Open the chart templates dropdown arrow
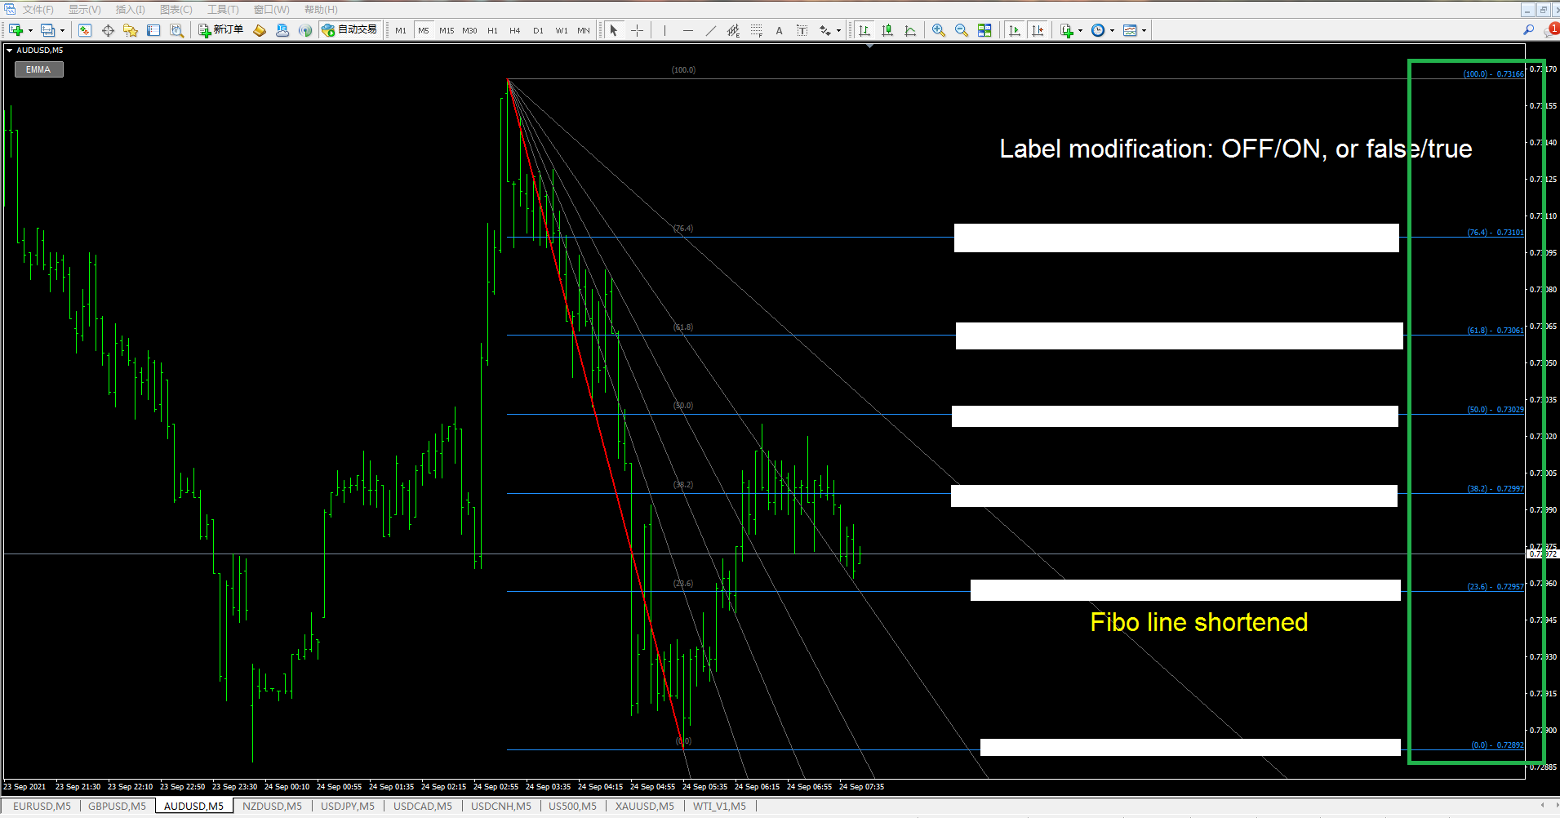 tap(1144, 31)
